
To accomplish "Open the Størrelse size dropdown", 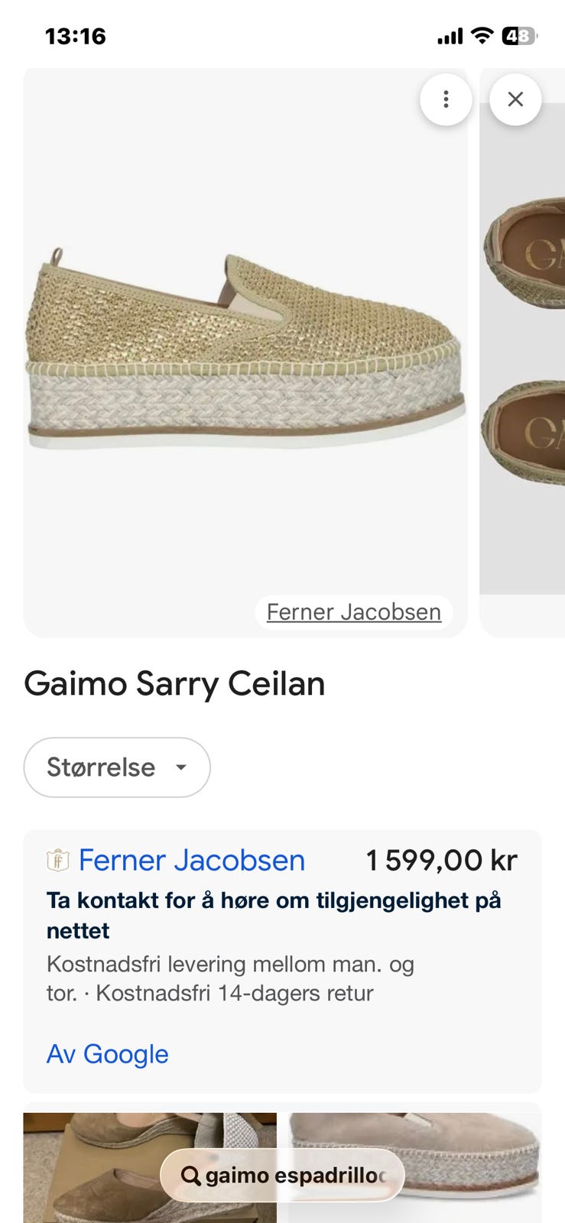I will 116,767.
